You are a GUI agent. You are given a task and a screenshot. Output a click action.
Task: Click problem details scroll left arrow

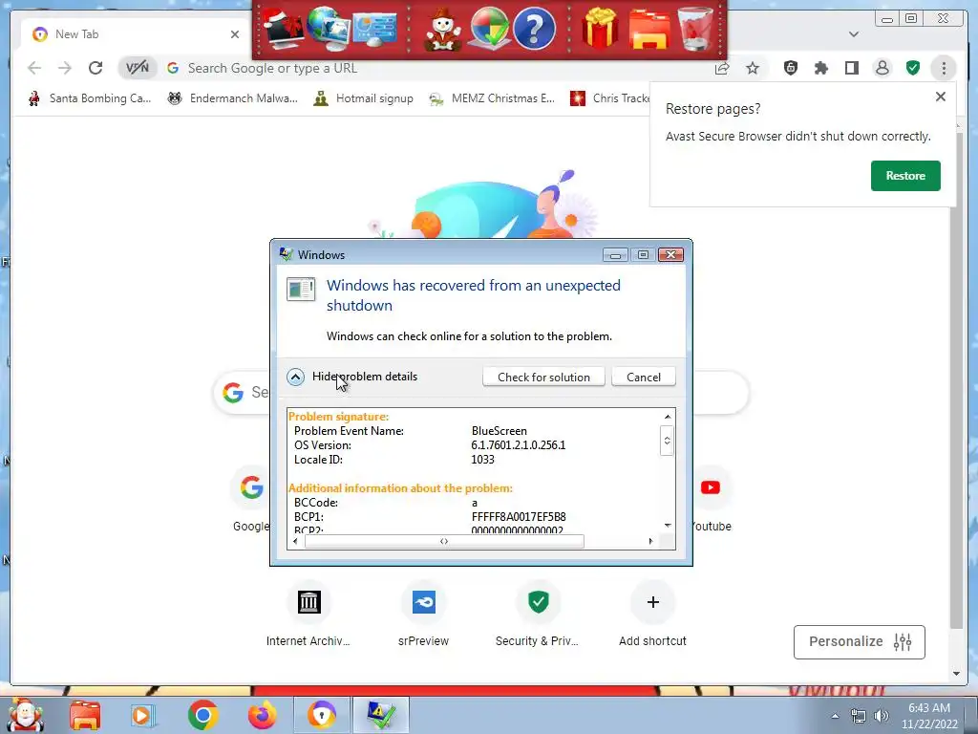click(x=295, y=541)
